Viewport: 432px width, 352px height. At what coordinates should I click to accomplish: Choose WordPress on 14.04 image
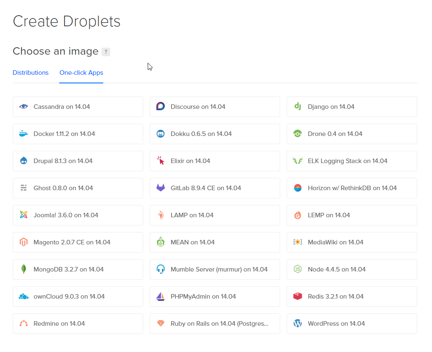(352, 324)
